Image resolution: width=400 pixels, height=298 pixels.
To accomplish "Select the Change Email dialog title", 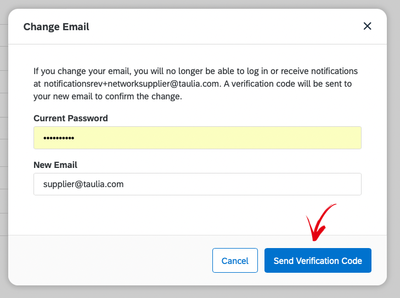I will (56, 27).
